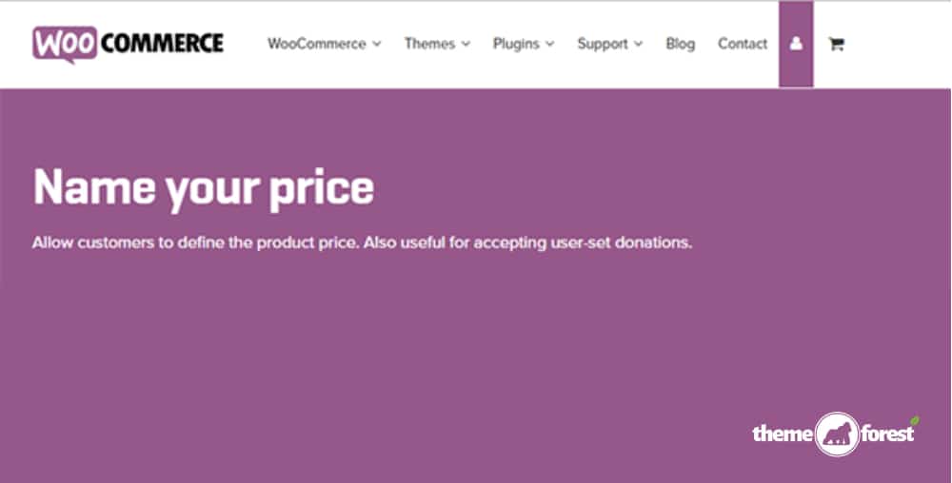Open the Plugins menu label
This screenshot has width=952, height=483.
pyautogui.click(x=516, y=44)
